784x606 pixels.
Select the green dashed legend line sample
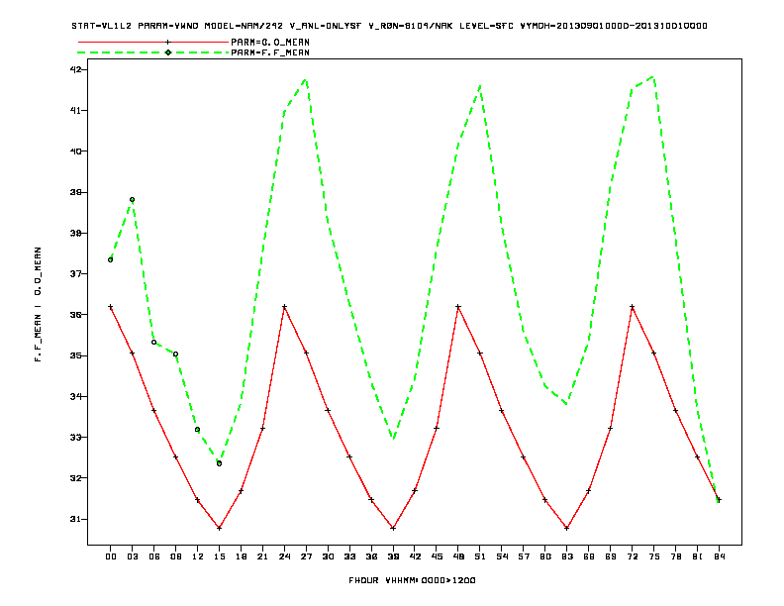153,52
